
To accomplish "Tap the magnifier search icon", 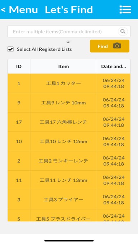I will [x=123, y=31].
